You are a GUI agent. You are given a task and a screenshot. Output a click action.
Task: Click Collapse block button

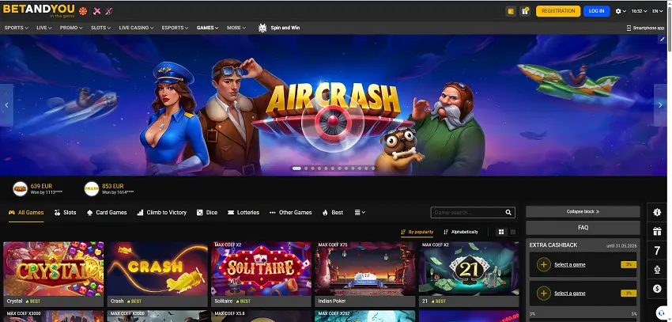[583, 211]
